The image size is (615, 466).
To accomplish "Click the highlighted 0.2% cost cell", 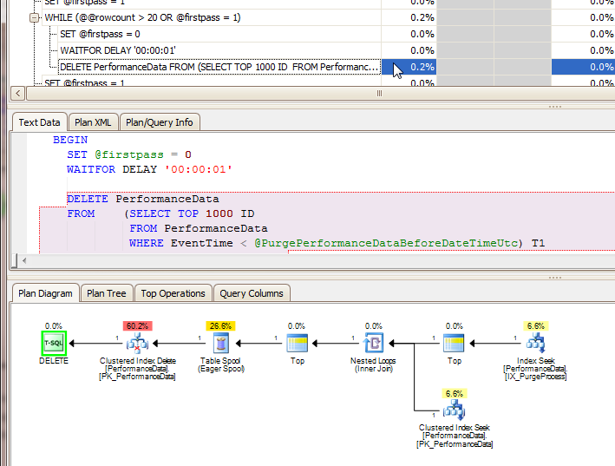I will (409, 67).
